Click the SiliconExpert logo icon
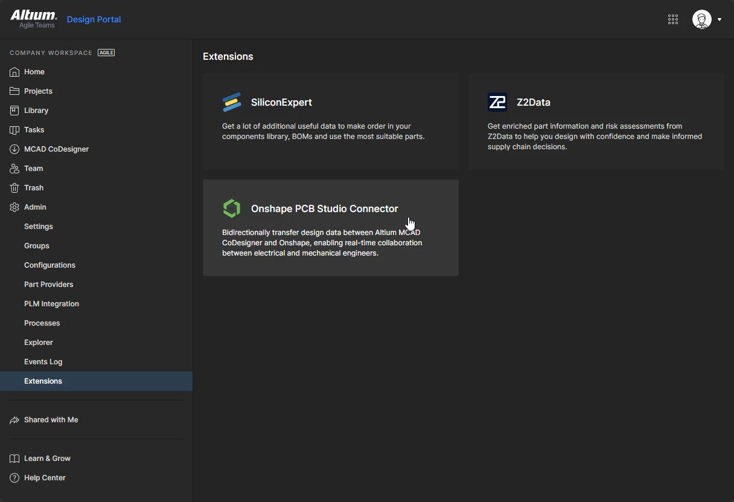This screenshot has height=502, width=734. [232, 102]
